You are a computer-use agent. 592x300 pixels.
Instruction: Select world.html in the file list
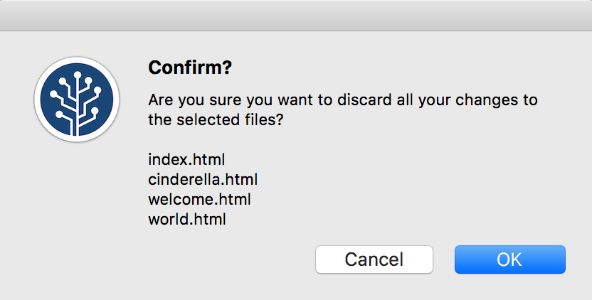pyautogui.click(x=187, y=220)
